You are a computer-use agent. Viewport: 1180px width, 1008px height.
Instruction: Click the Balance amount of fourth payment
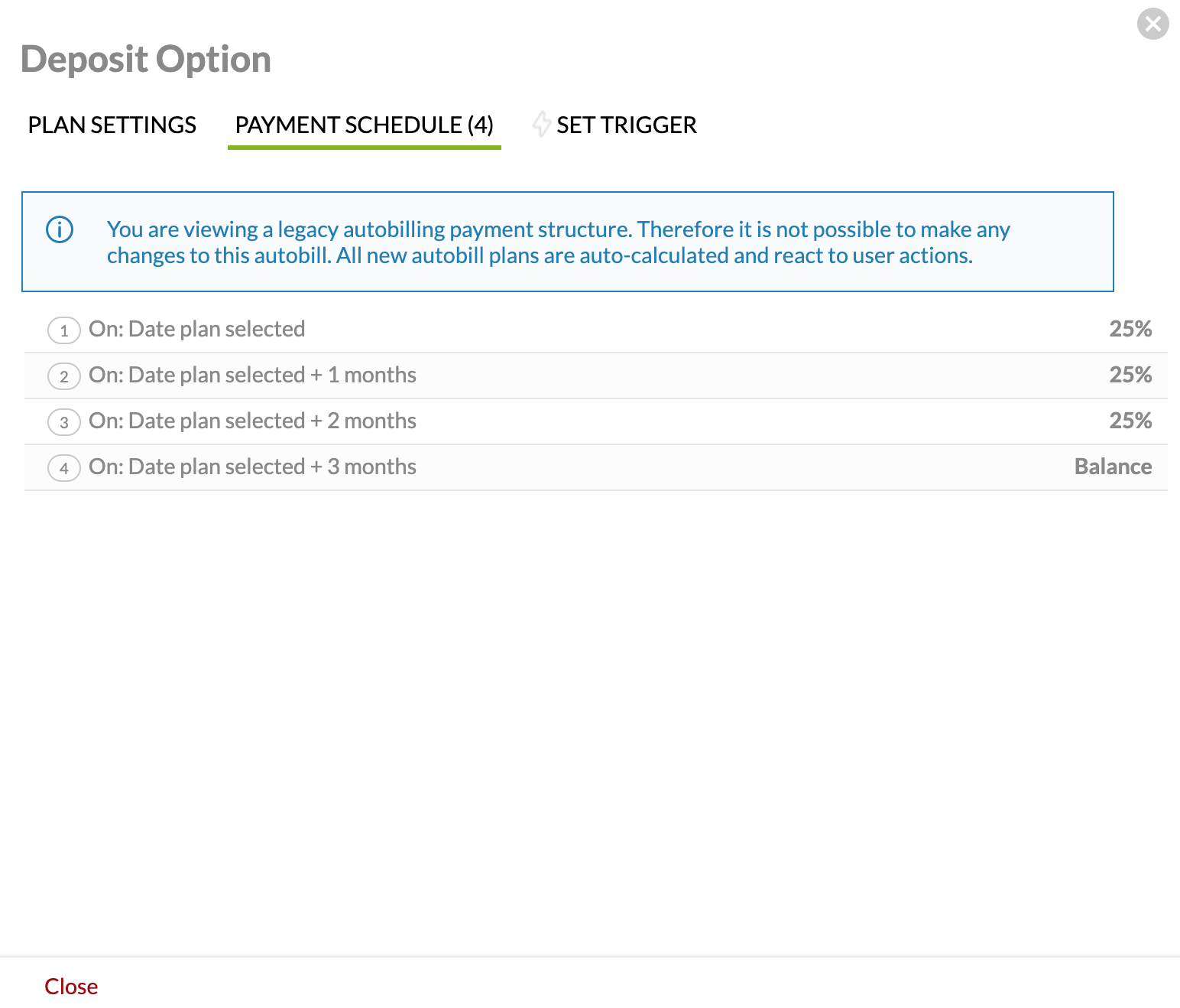coord(1112,467)
